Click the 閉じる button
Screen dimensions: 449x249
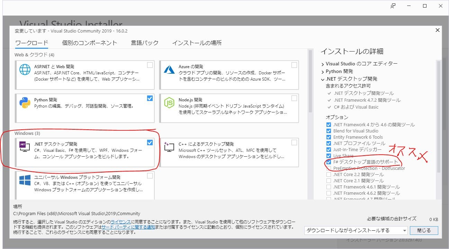424,230
